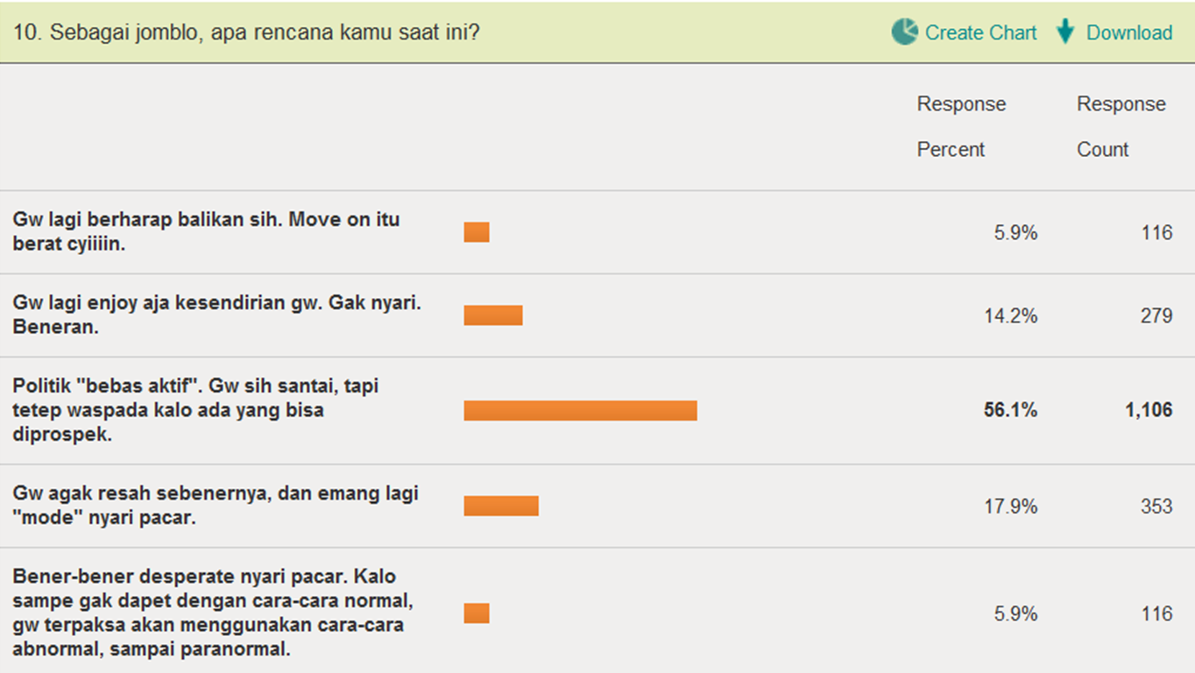Click the question 10 title text
The height and width of the screenshot is (673, 1195).
(x=246, y=32)
